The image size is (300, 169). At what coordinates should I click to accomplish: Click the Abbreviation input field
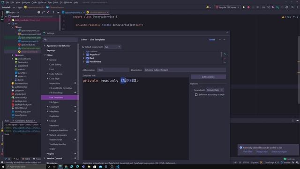(113, 70)
